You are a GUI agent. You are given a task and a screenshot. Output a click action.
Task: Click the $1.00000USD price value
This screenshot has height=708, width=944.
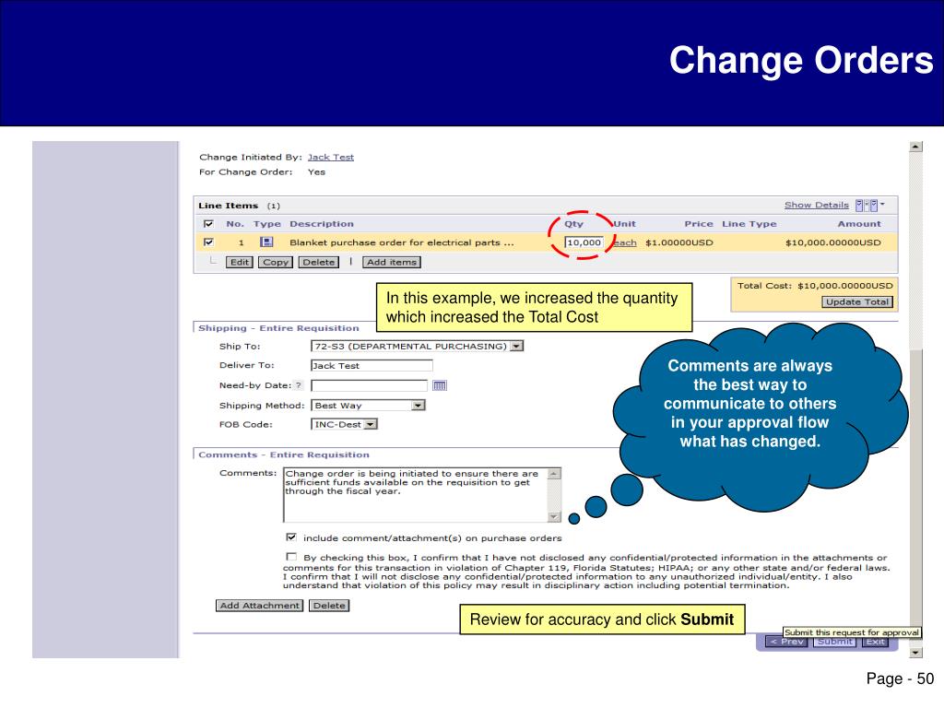679,242
